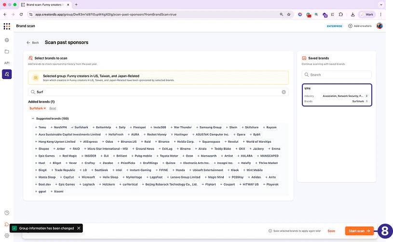393x242 pixels.
Task: Click browser back arrow
Action: (x=5, y=14)
